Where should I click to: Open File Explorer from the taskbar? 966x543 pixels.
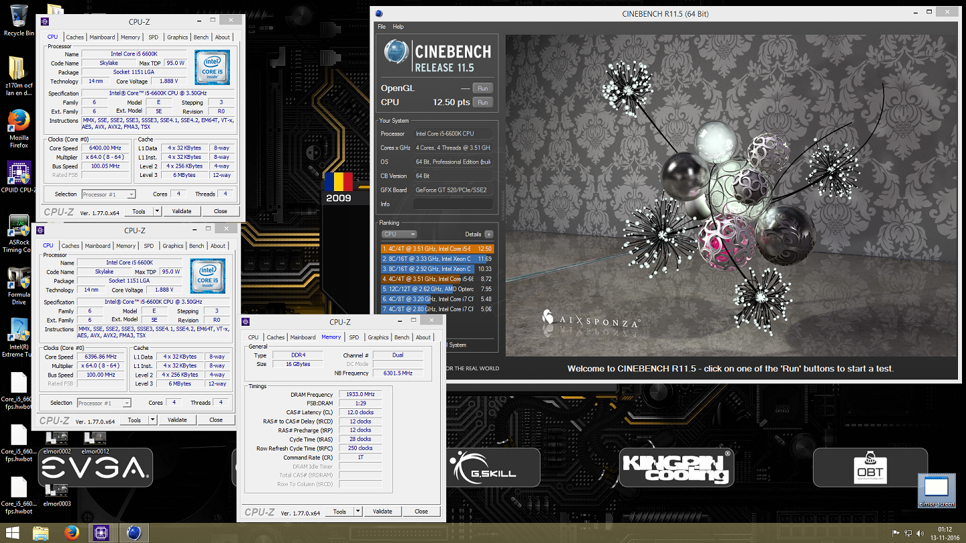(41, 533)
